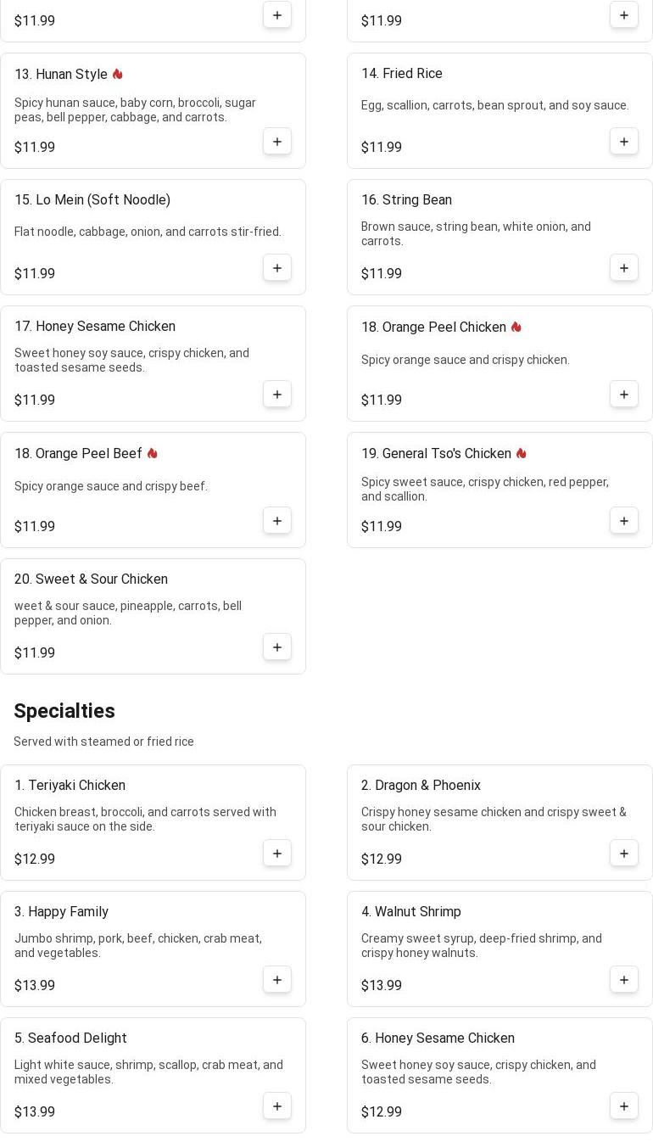Click the Specialties section heading

coord(64,711)
